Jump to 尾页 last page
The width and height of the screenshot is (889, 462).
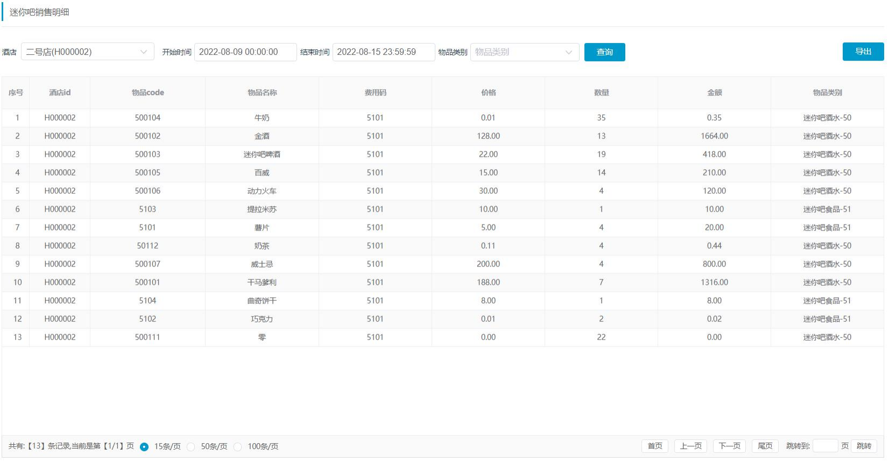coord(765,446)
